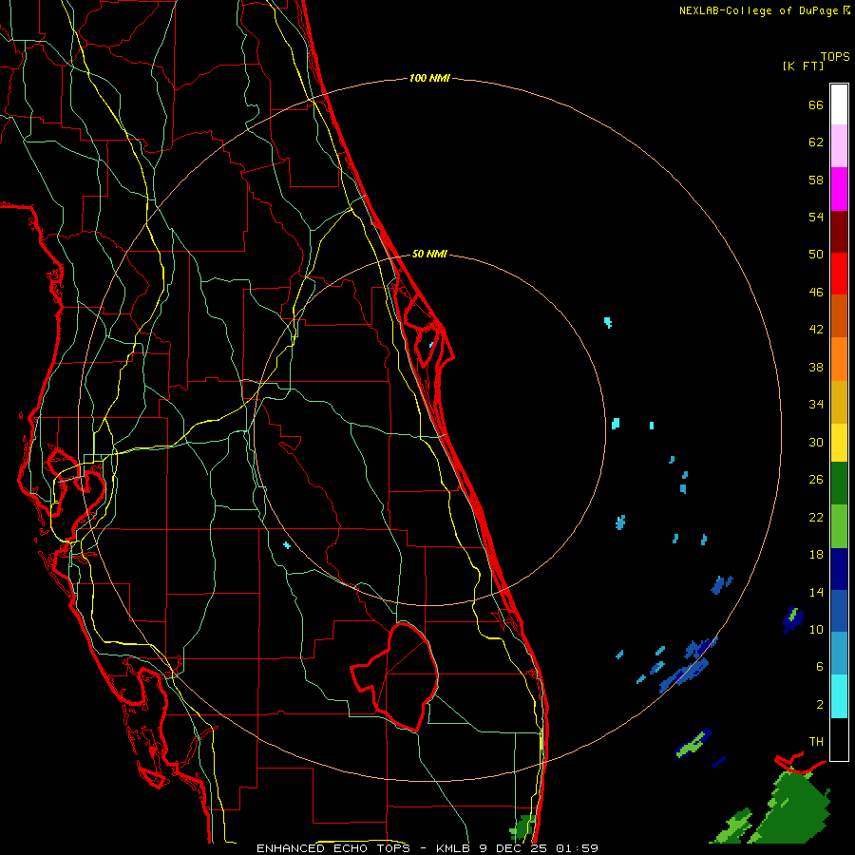Click the magenta legend swatch
This screenshot has width=855, height=855.
[x=839, y=189]
